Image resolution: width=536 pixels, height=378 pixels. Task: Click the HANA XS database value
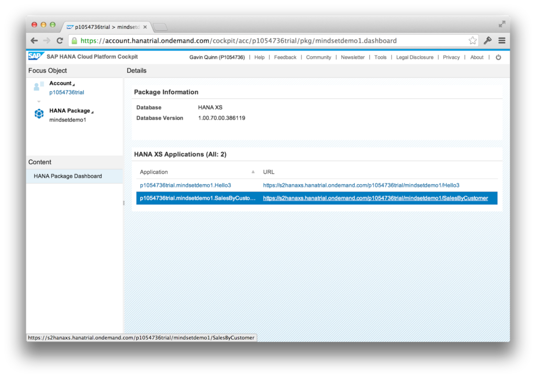coord(210,107)
